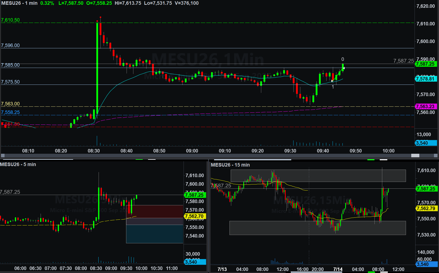Click the yellow 7,562.70 price tag on 5 min chart
439x273 pixels.
point(195,216)
